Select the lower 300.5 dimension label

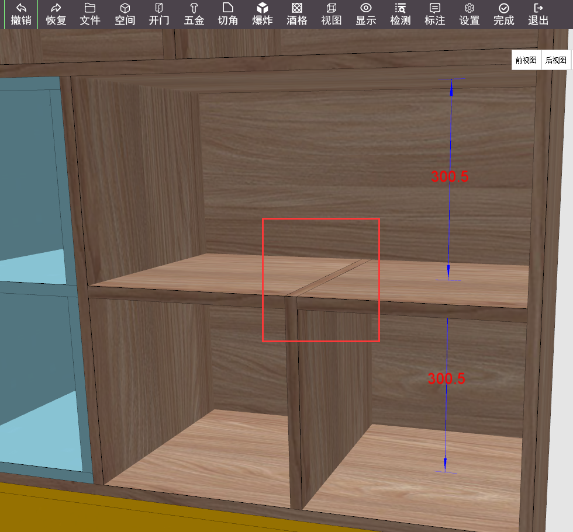tap(447, 379)
